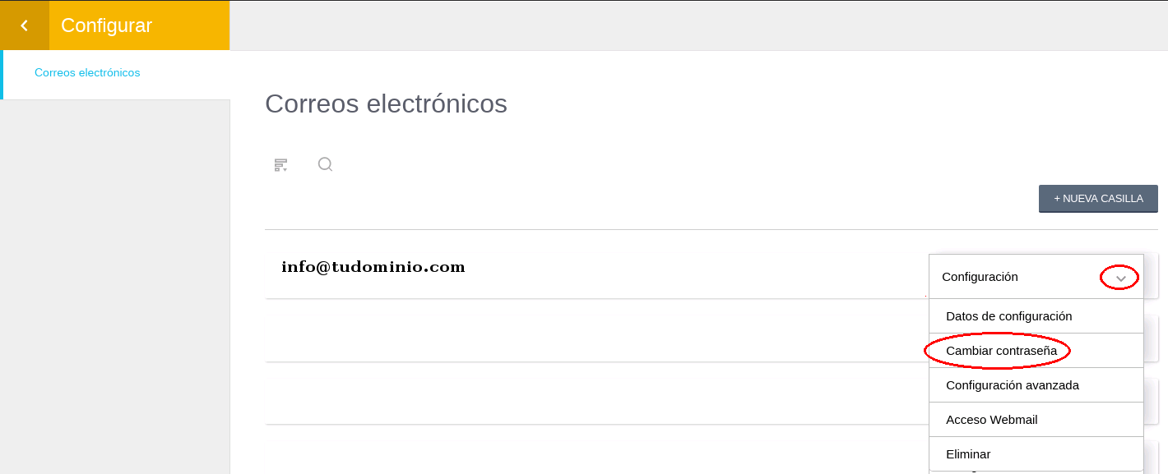Image resolution: width=1168 pixels, height=474 pixels.
Task: Add mailbox with + NUEVA CASILLA
Action: (1098, 199)
